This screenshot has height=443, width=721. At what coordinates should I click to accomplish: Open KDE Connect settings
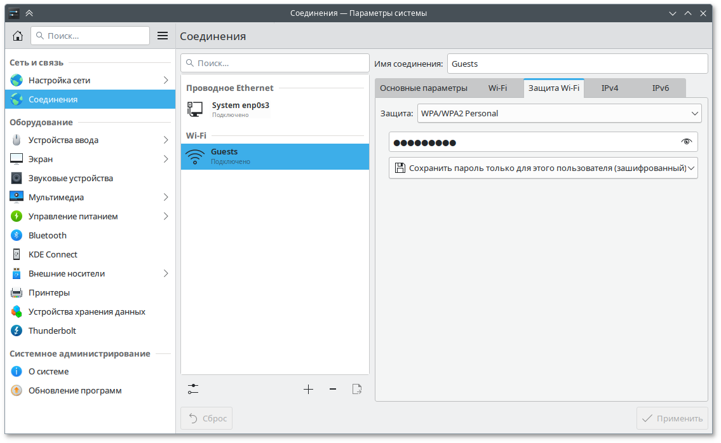tap(53, 254)
